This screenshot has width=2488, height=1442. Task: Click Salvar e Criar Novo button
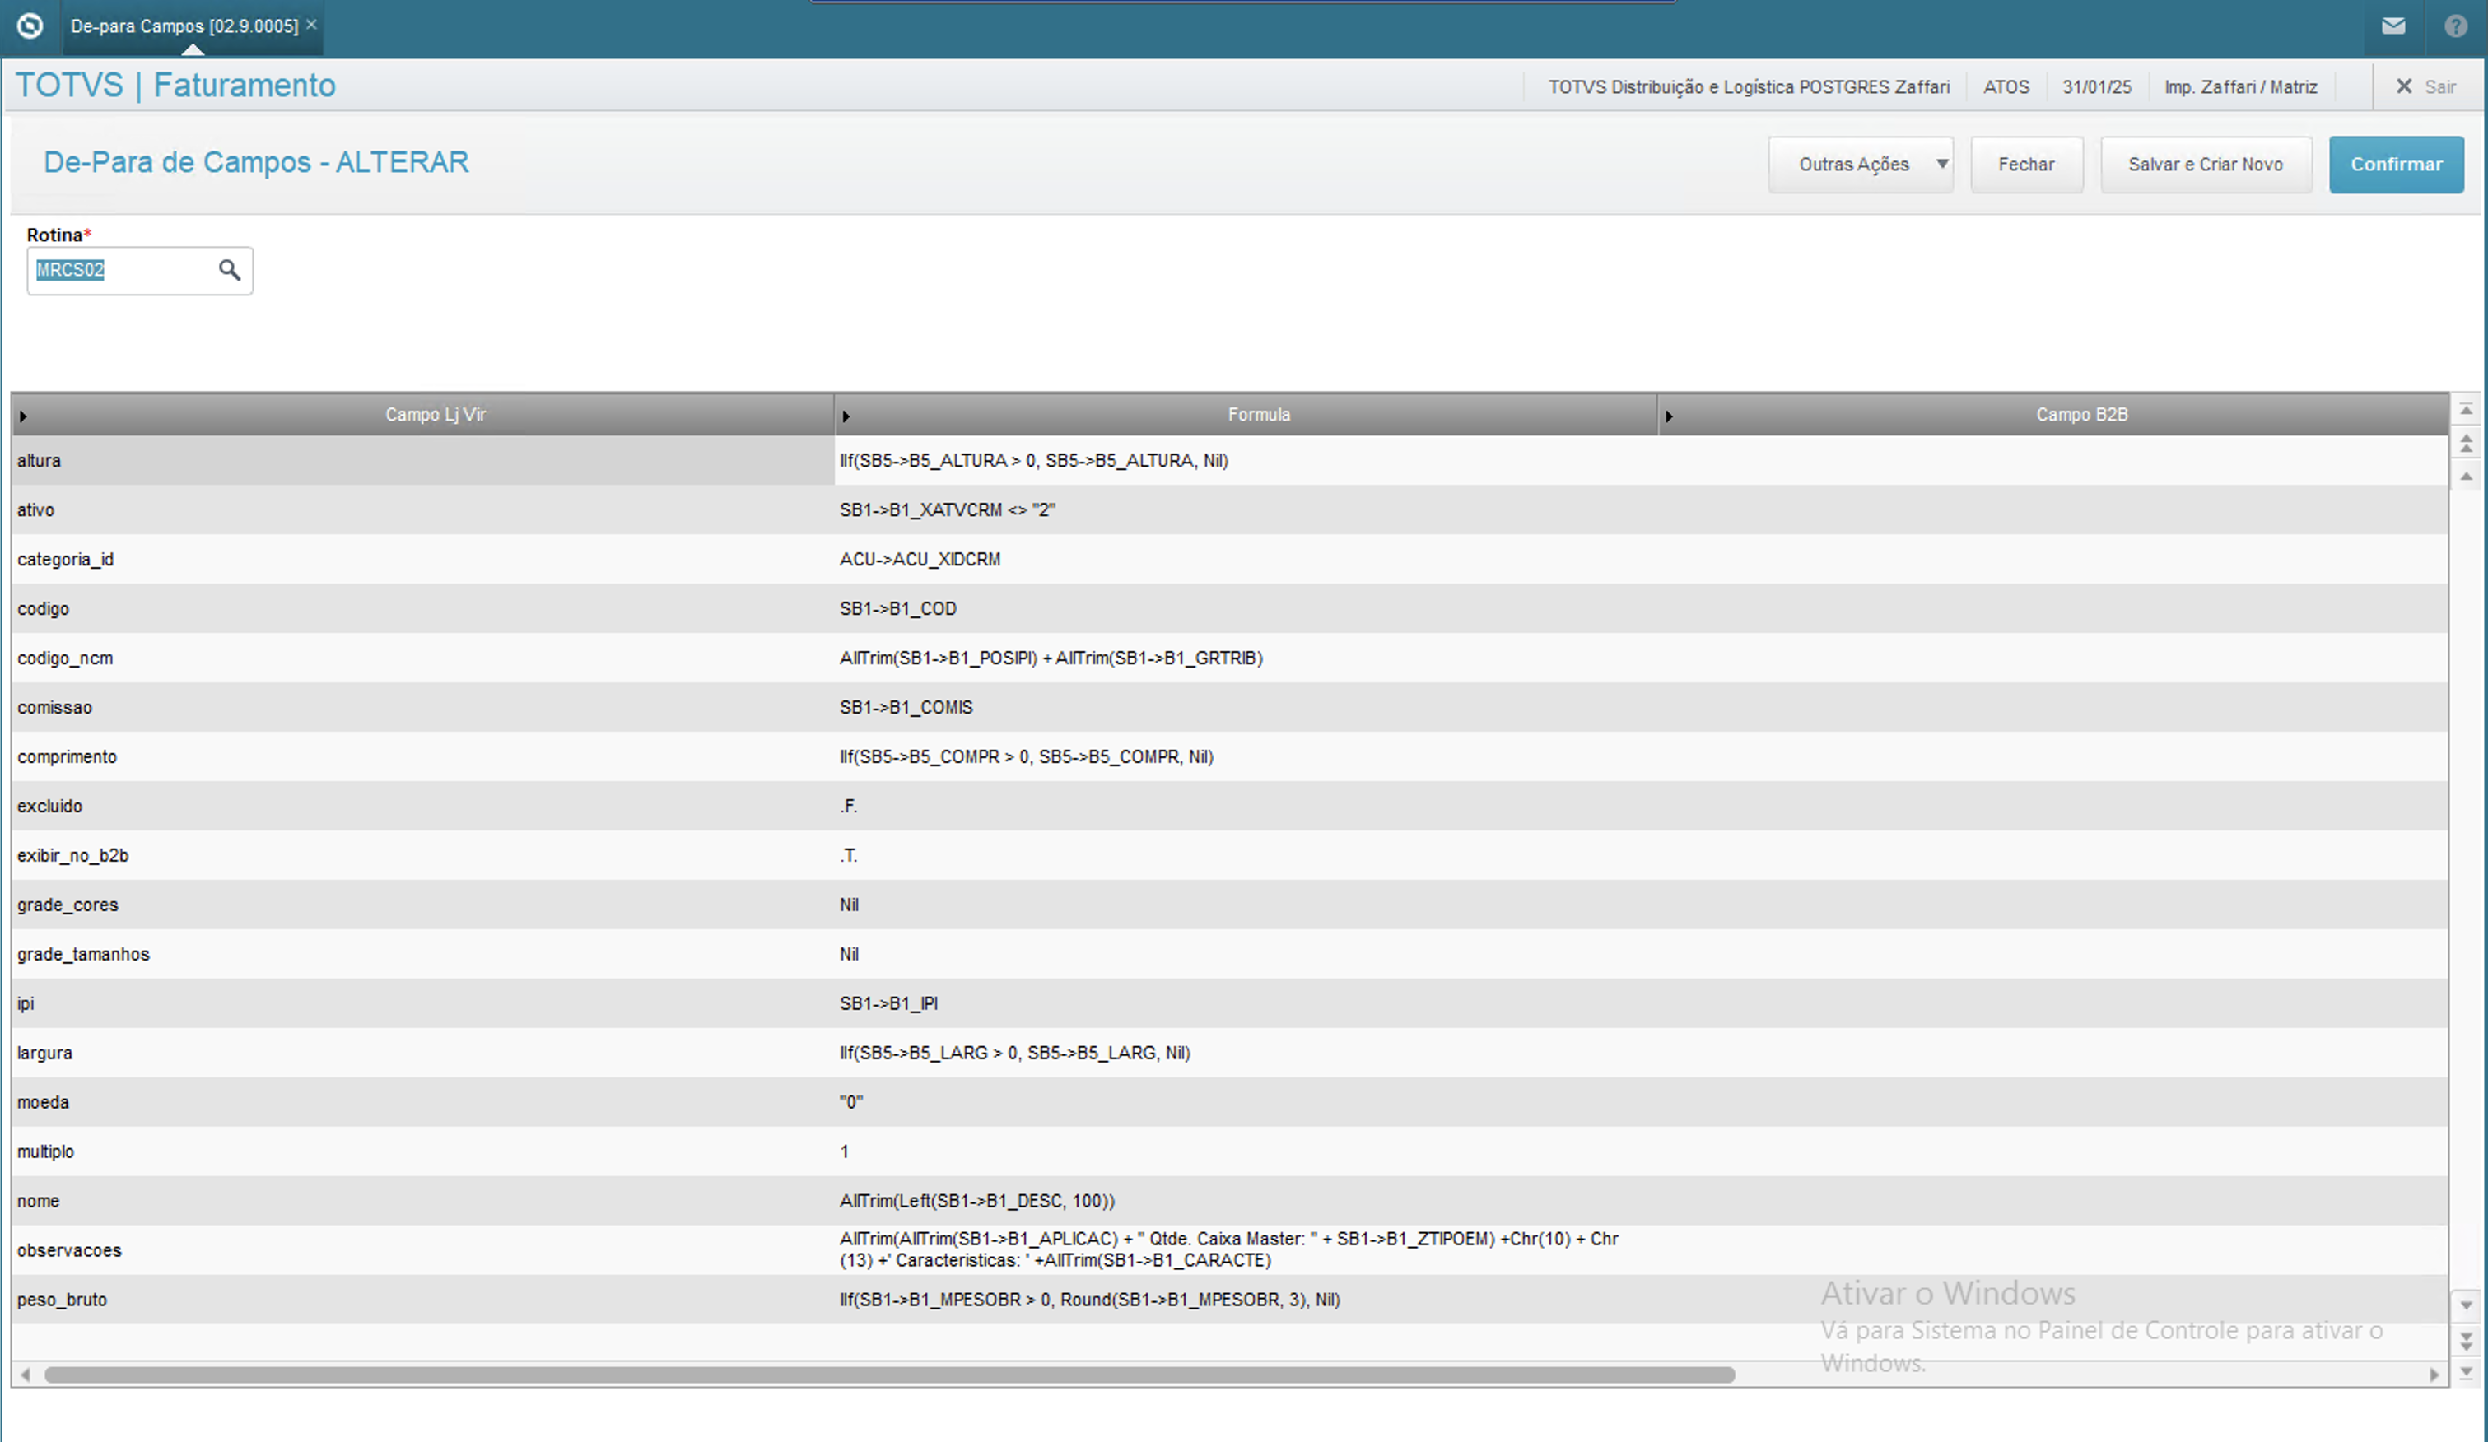[x=2206, y=164]
